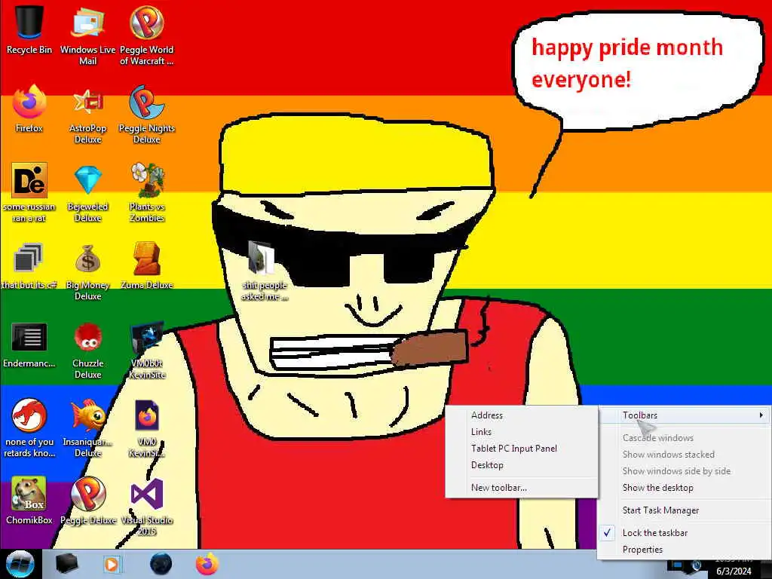The height and width of the screenshot is (579, 772).
Task: Select the VM0 KevinSi... Firefox document icon
Action: [x=147, y=428]
